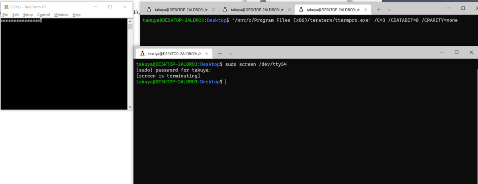Click the '[sudo] password for takuya:' line

coord(173,70)
